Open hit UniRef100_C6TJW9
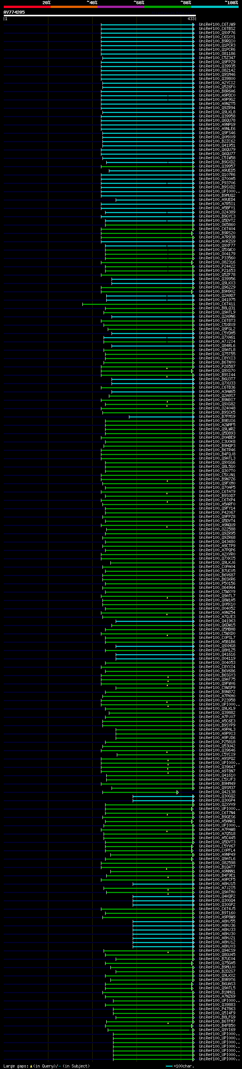 click(x=217, y=25)
